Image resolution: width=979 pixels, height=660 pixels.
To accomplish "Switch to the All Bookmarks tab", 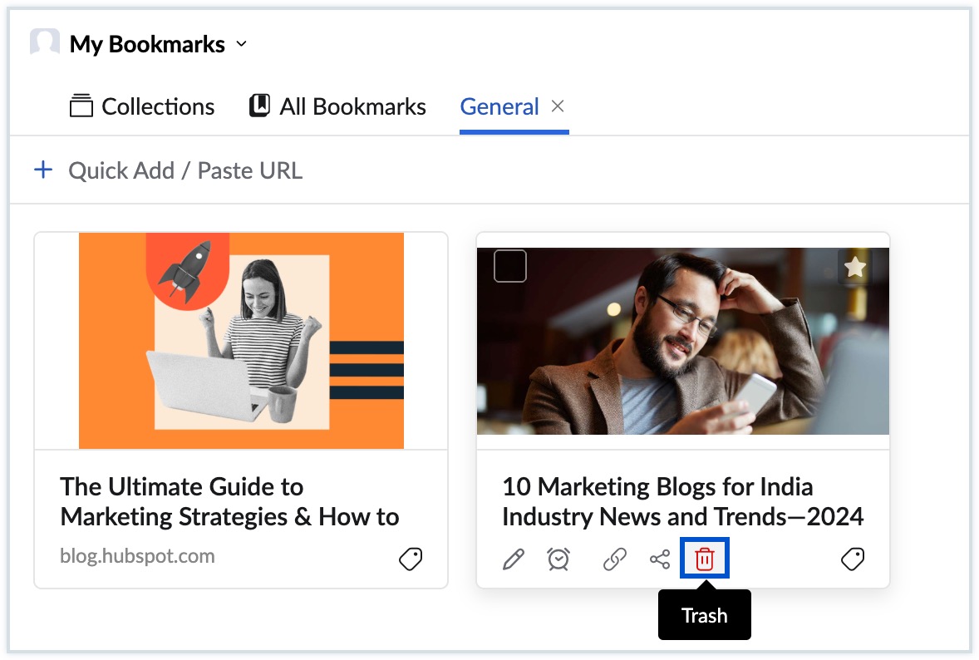I will (x=337, y=106).
